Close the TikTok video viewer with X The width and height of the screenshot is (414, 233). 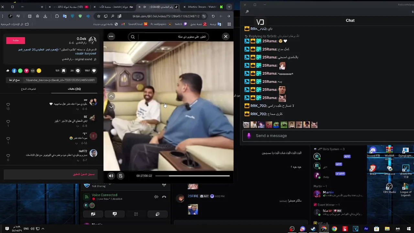(x=226, y=37)
